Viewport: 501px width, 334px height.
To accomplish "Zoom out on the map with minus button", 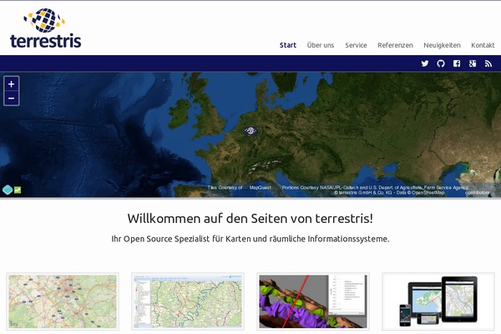I will [12, 99].
